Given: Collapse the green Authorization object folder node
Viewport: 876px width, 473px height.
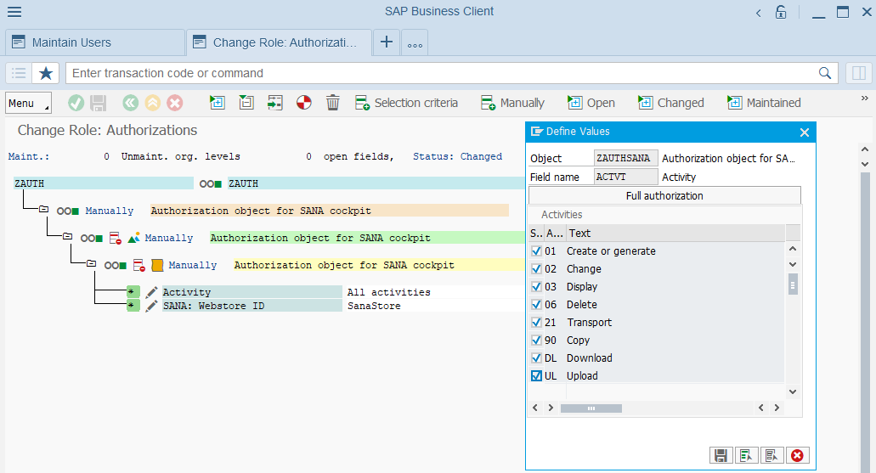Looking at the screenshot, I should pos(68,236).
